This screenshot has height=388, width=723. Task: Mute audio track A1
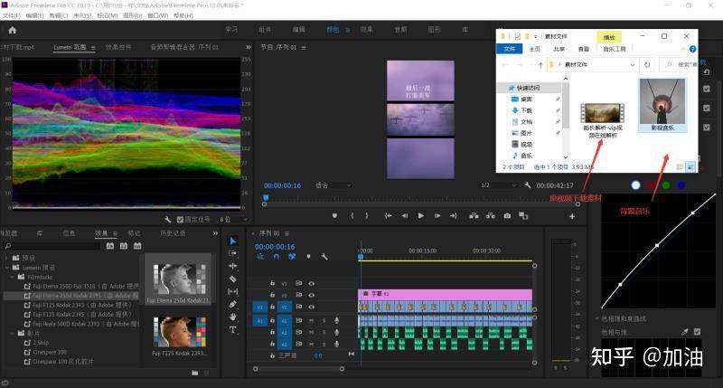click(312, 320)
